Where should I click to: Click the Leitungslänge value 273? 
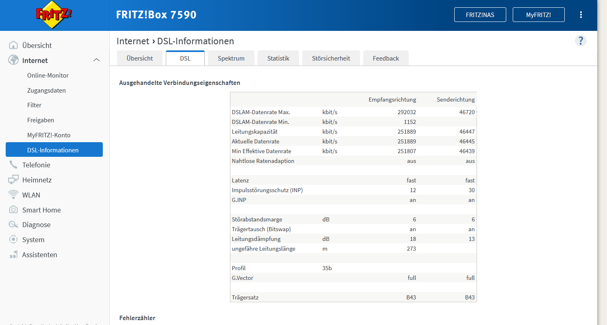coord(411,249)
